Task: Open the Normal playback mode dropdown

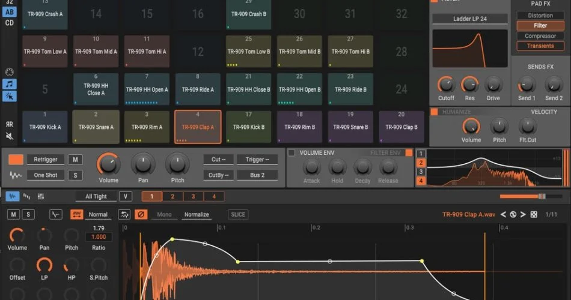Action: point(99,215)
